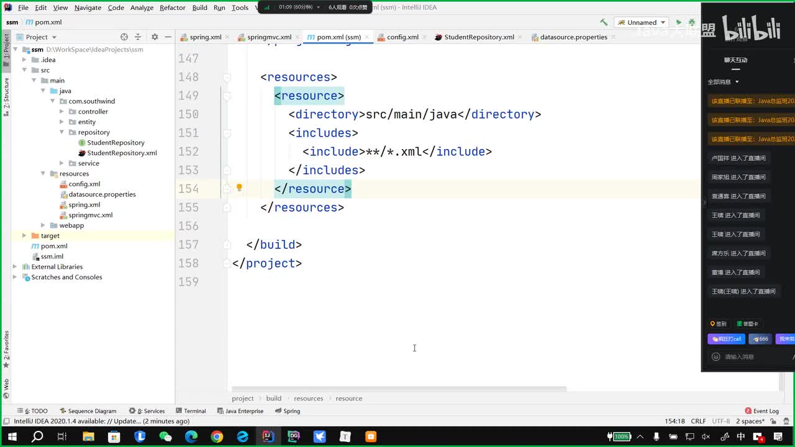Locate the current file with the crosshair icon
The width and height of the screenshot is (795, 447).
(124, 37)
